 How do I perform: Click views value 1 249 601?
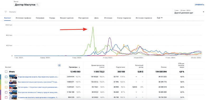coord(71,87)
